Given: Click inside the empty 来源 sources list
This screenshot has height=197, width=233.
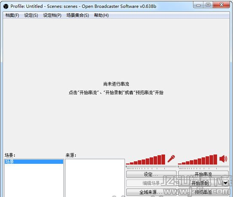Looking at the screenshot, I should pyautogui.click(x=95, y=178).
